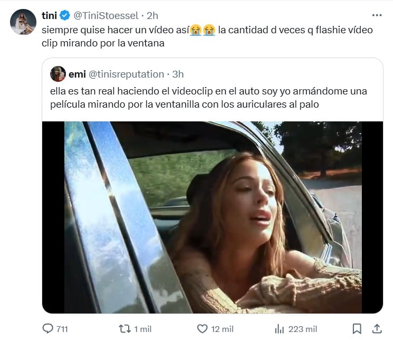This screenshot has height=342, width=393.
Task: Click the display name tini
Action: [x=50, y=15]
